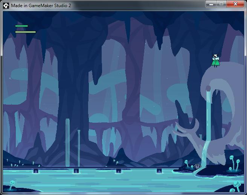Image resolution: width=247 pixels, height=195 pixels.
Task: Minimize the game window
Action: point(211,4)
